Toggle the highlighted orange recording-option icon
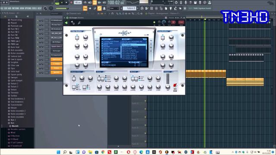276x155 pixels. [94, 3]
